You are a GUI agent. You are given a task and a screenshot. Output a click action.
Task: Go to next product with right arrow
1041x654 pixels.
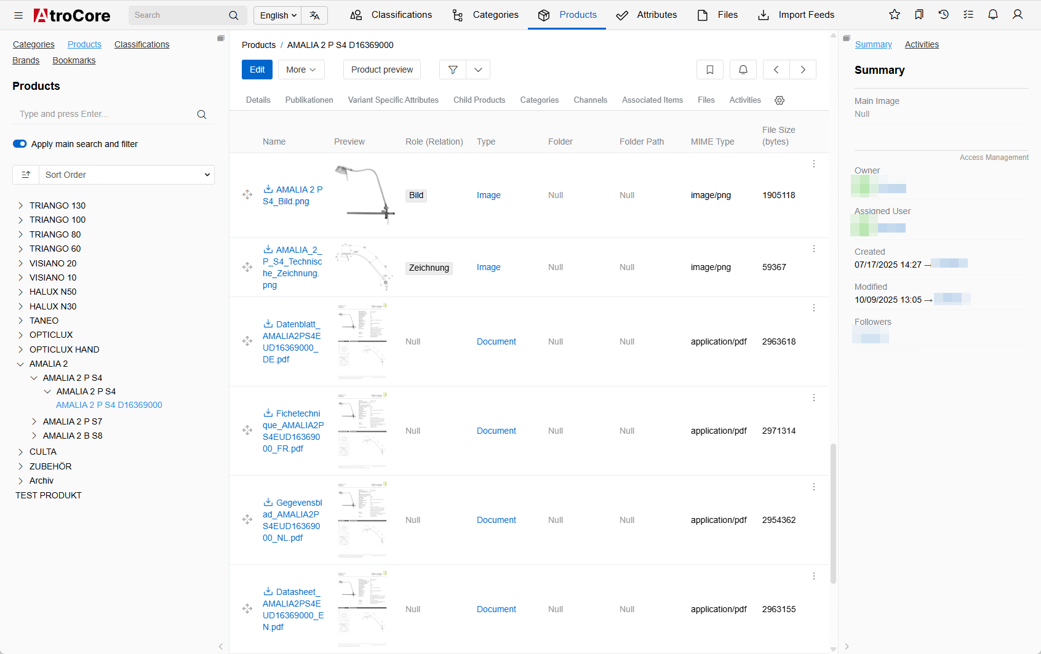pyautogui.click(x=803, y=70)
